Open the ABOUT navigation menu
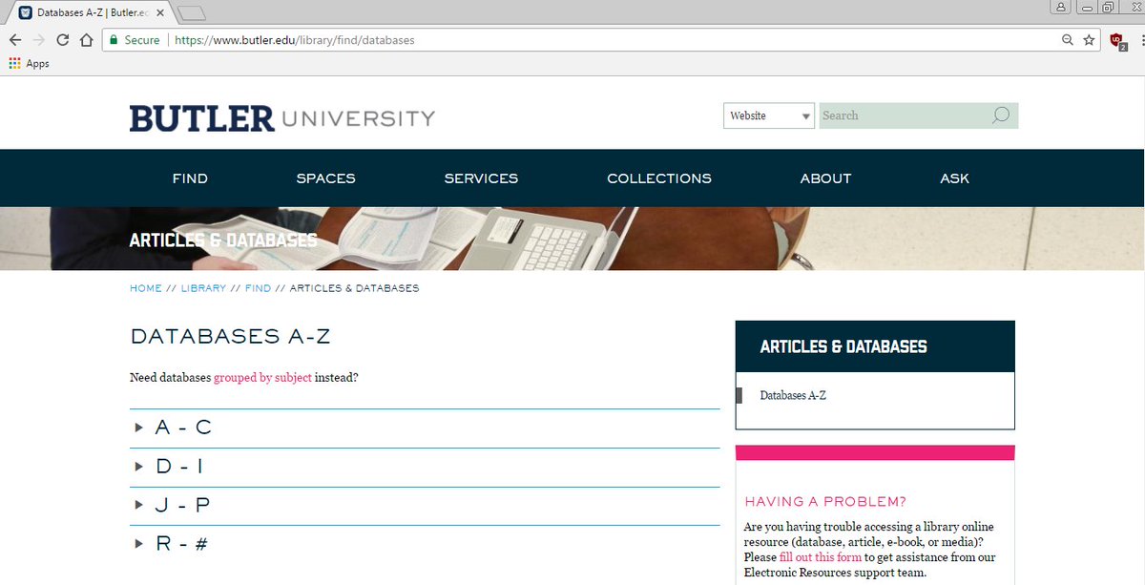The height and width of the screenshot is (585, 1145). pos(825,178)
